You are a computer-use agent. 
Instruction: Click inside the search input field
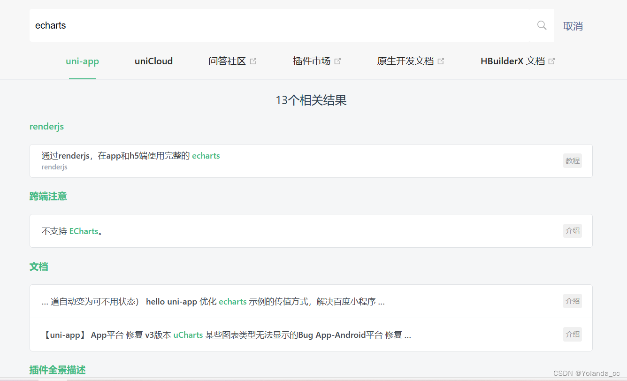(x=188, y=25)
